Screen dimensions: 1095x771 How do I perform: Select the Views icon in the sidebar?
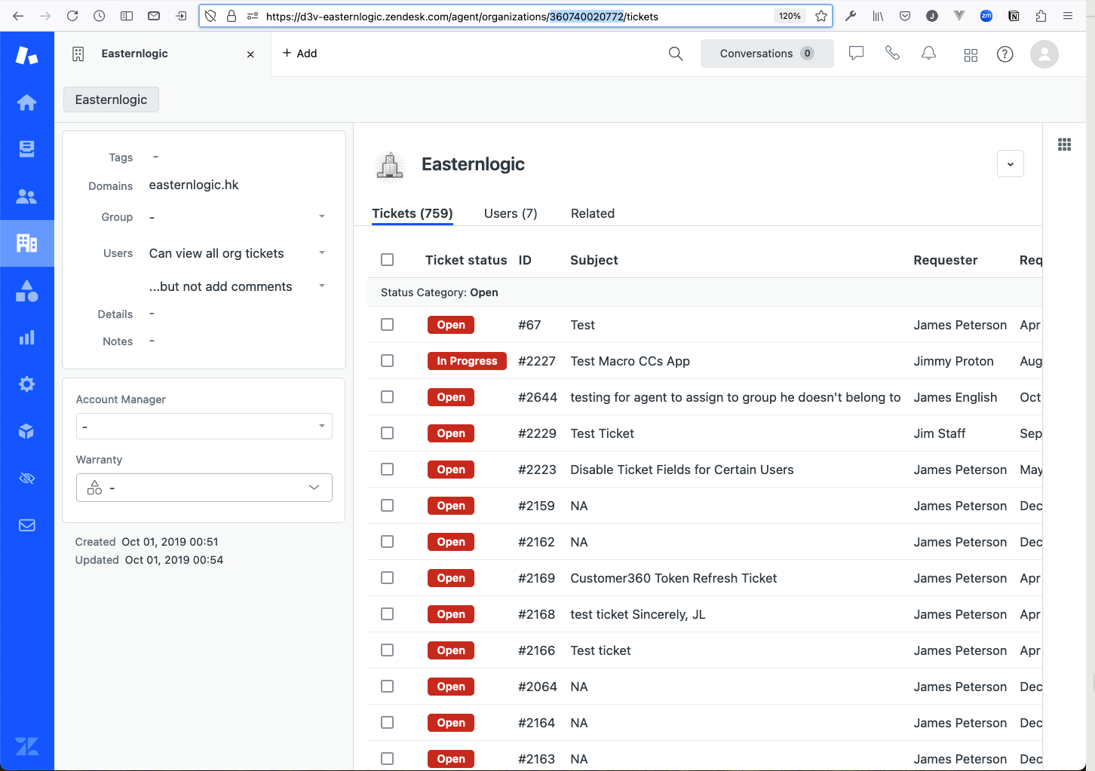(x=27, y=148)
